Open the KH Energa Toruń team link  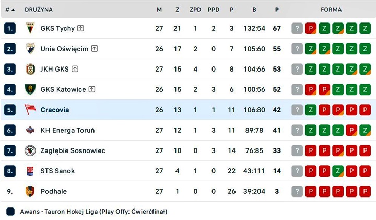click(67, 130)
